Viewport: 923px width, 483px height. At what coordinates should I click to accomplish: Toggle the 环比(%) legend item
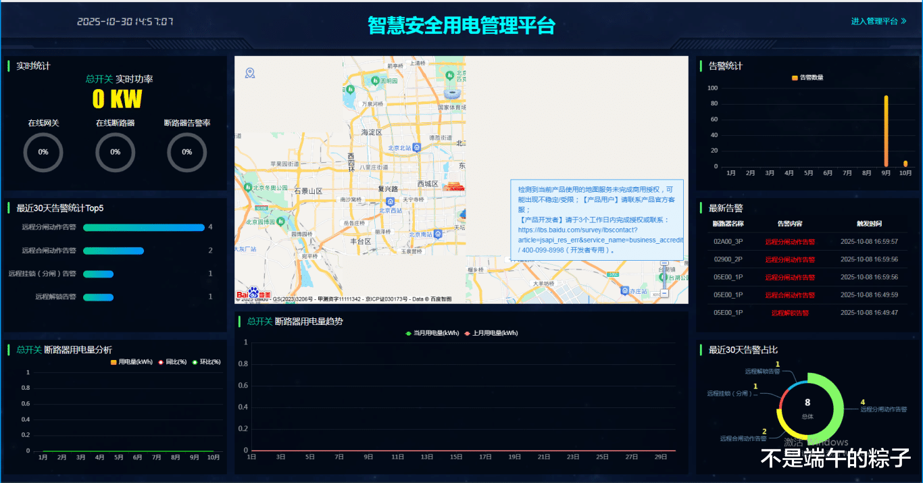(206, 362)
